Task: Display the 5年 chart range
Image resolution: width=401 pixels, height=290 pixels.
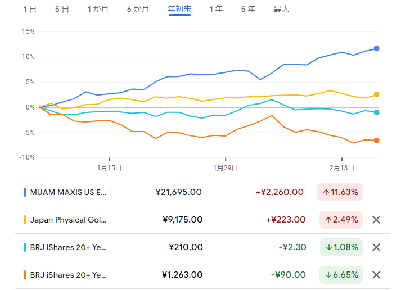Action: click(247, 9)
